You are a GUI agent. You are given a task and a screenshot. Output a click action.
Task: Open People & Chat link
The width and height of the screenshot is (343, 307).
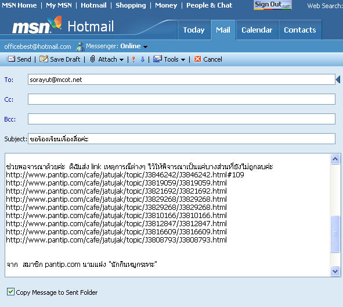[x=209, y=5]
